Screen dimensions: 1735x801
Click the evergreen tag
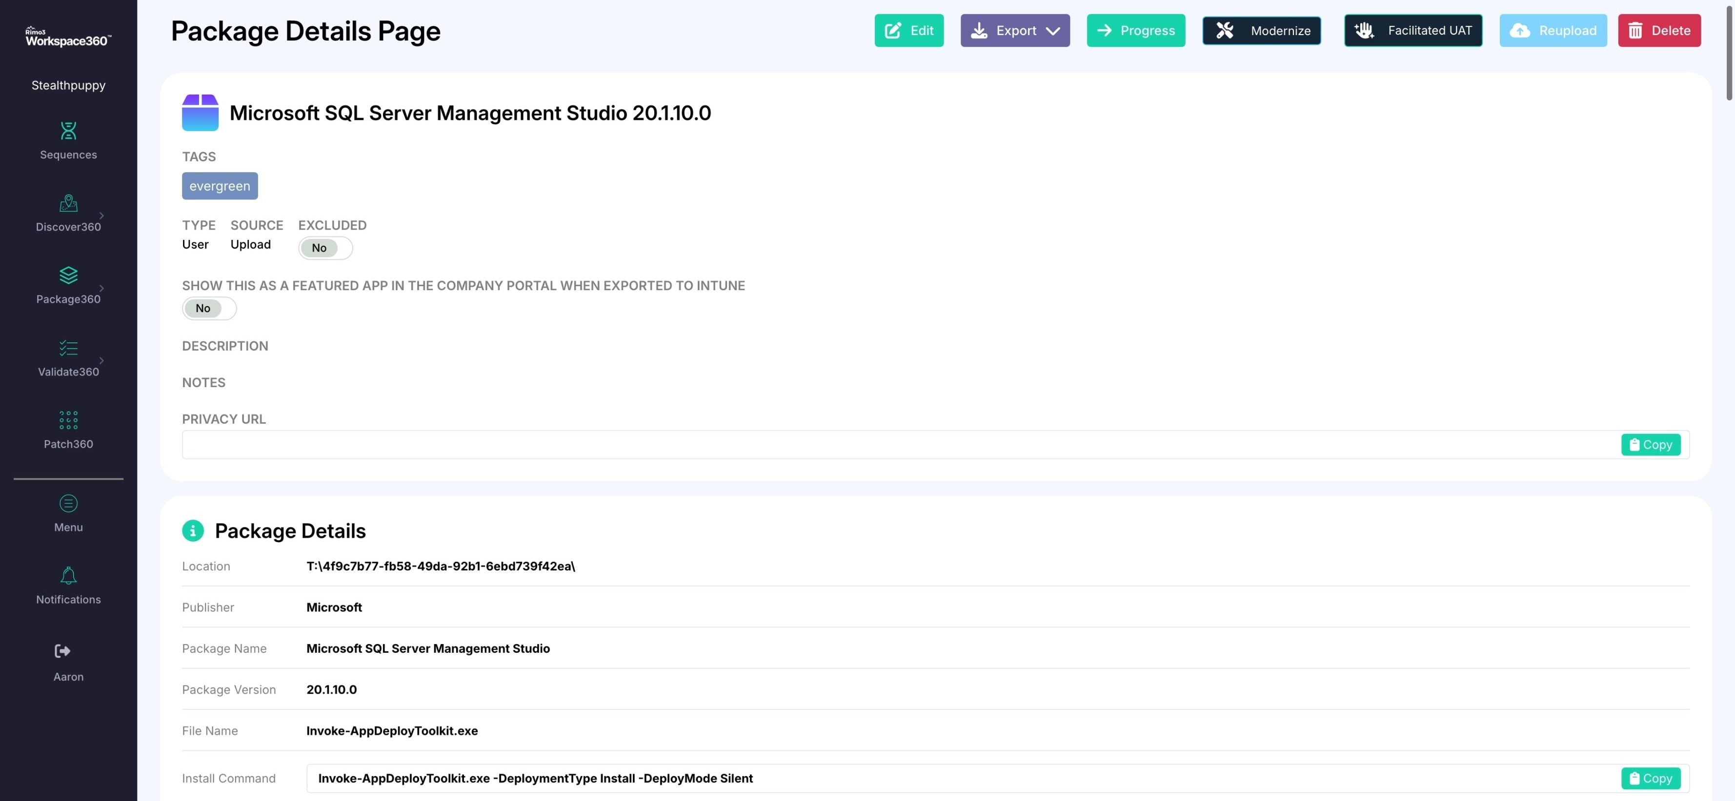click(x=220, y=186)
